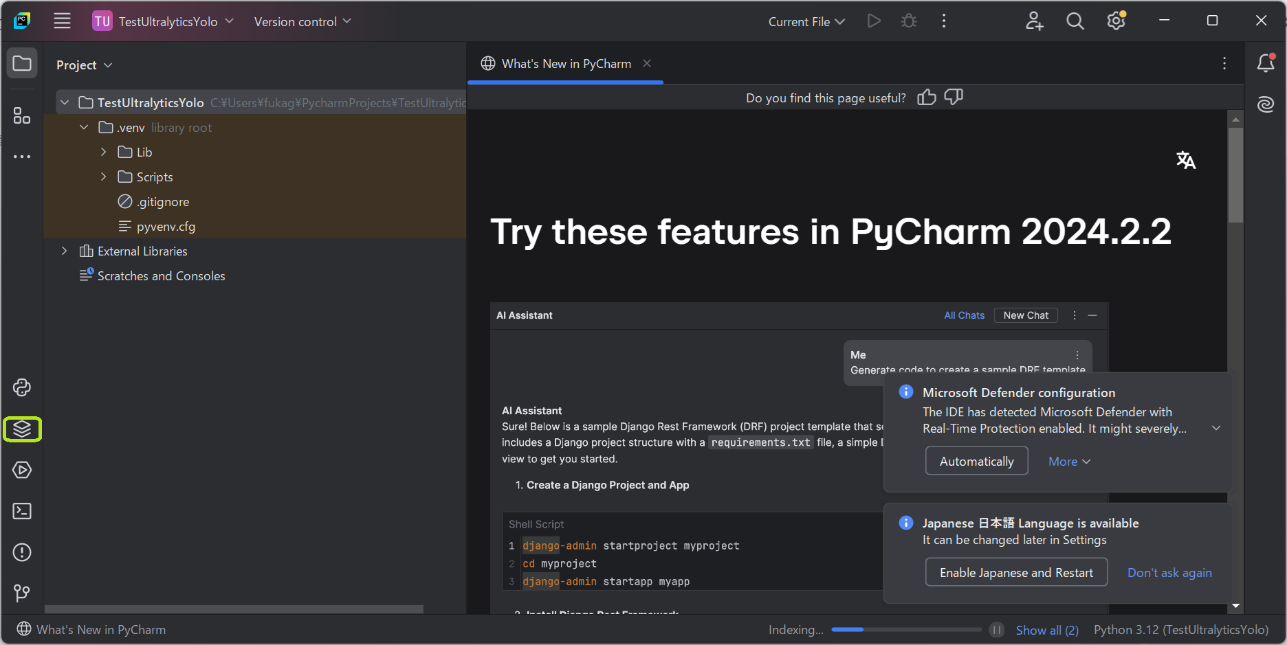1287x645 pixels.
Task: Expand External Libraries node
Action: point(65,251)
